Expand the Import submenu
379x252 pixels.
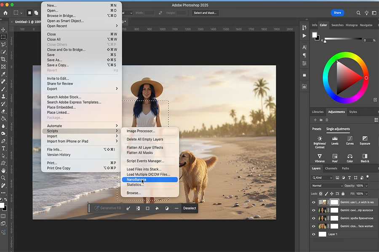[x=82, y=136]
